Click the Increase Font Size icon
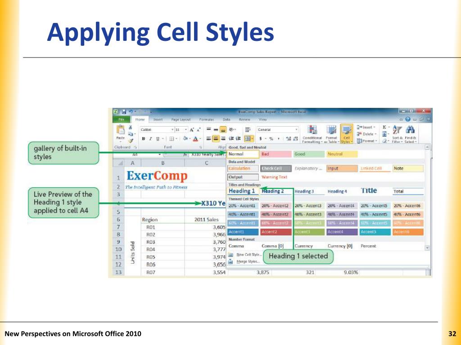The height and width of the screenshot is (345, 461). [x=192, y=130]
